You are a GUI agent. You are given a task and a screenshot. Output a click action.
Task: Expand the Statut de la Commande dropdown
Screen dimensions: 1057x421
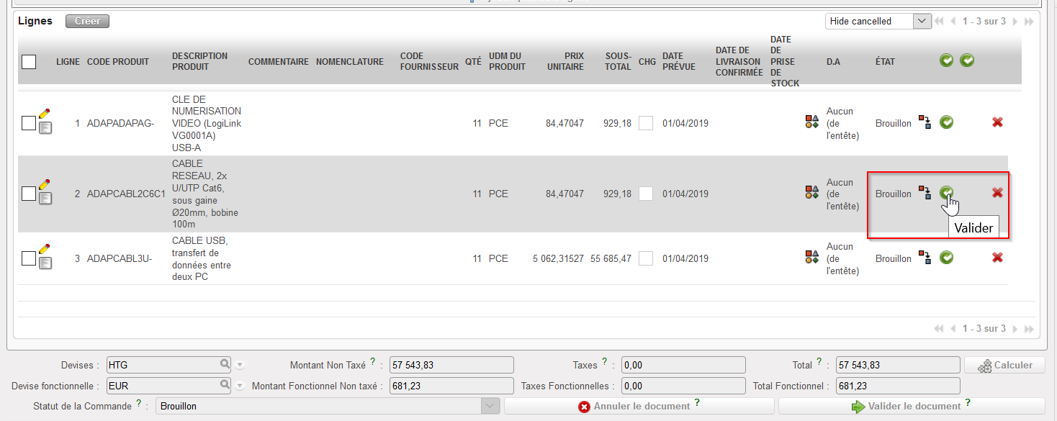click(490, 406)
